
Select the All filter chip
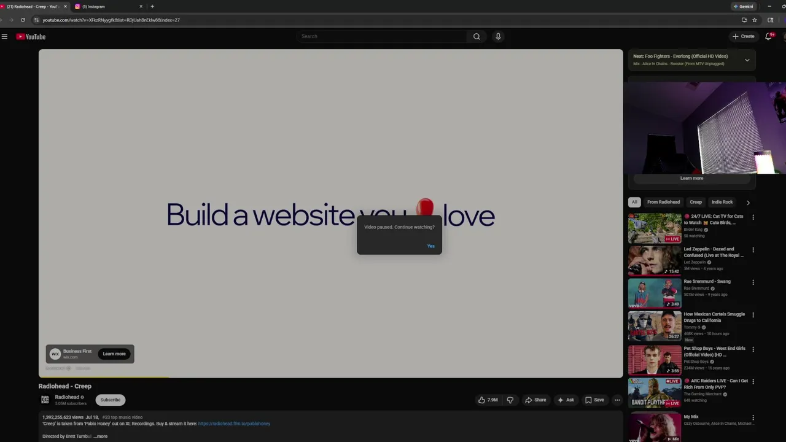click(634, 202)
